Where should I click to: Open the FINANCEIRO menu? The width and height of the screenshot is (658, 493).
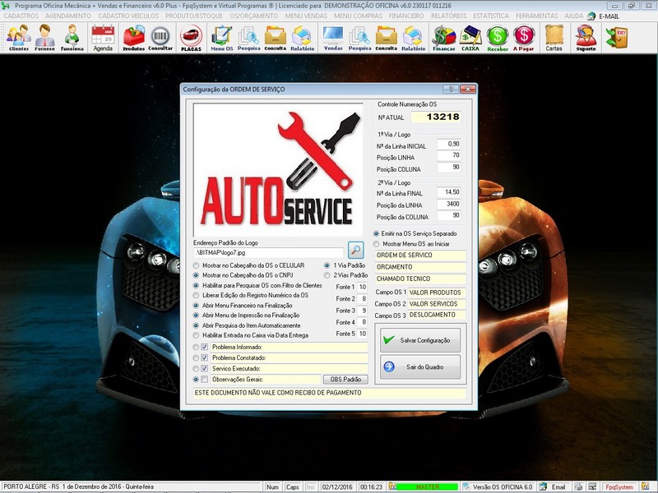(x=406, y=16)
